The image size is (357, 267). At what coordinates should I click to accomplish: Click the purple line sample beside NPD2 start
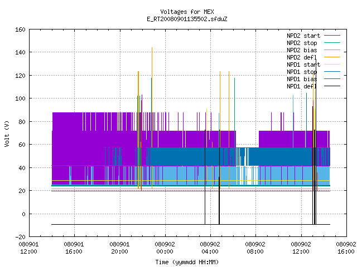pos(332,36)
